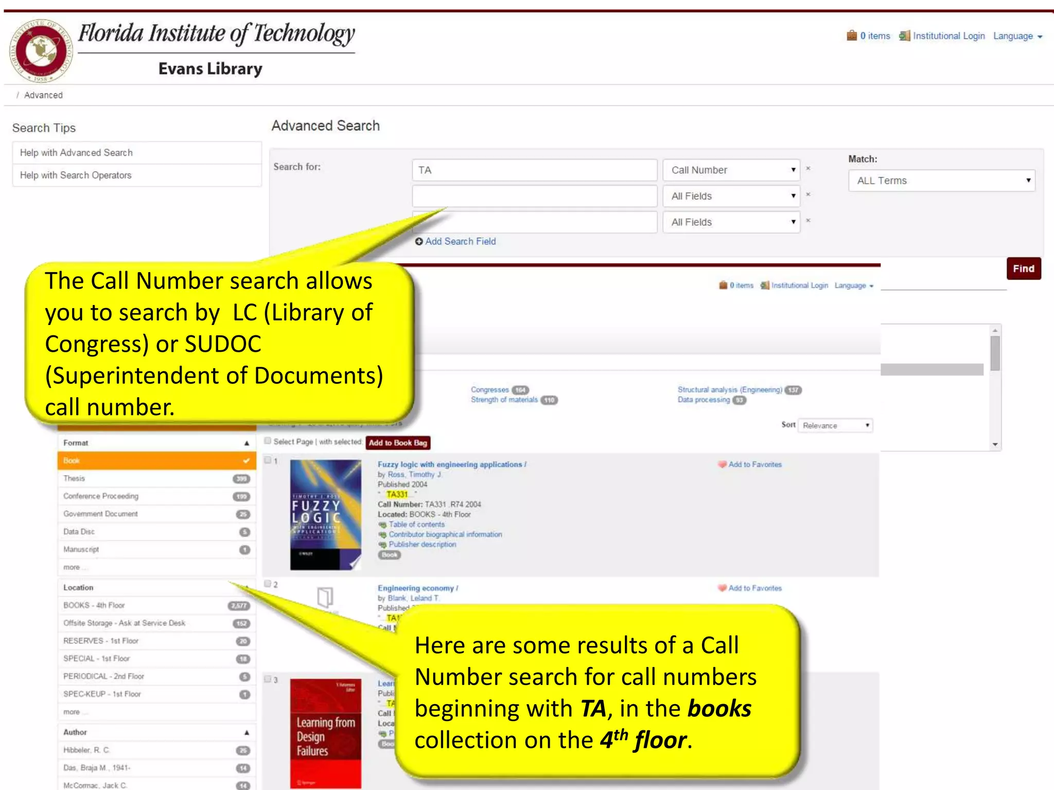Select the Government Document format facet

point(156,514)
